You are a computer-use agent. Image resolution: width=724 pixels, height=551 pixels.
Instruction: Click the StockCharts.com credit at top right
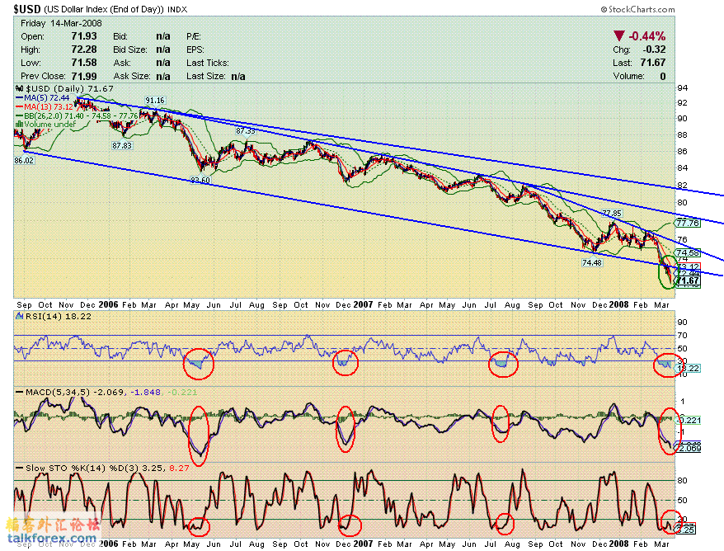pyautogui.click(x=637, y=9)
